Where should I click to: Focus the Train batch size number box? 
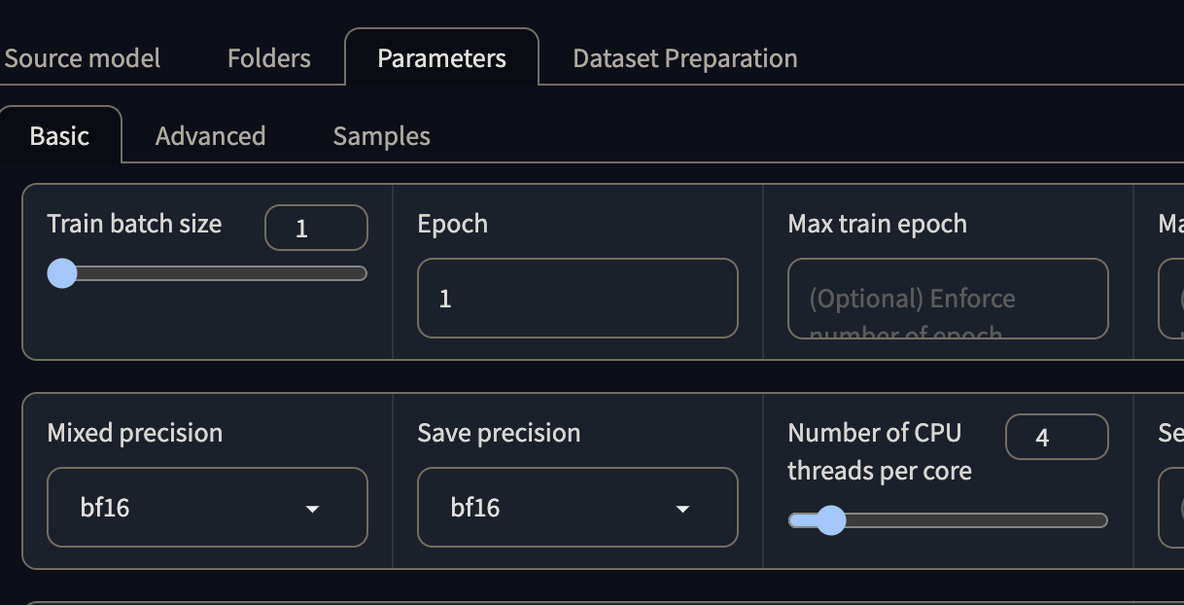pos(316,229)
